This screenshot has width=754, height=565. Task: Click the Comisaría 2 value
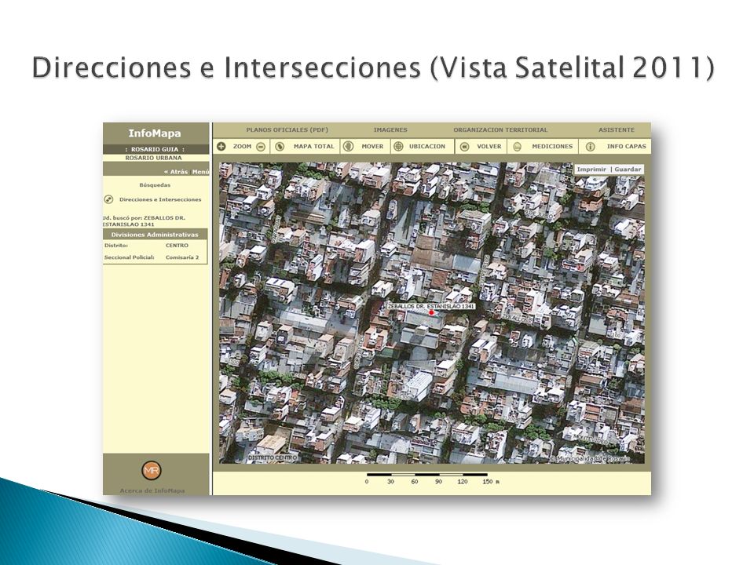coord(182,257)
